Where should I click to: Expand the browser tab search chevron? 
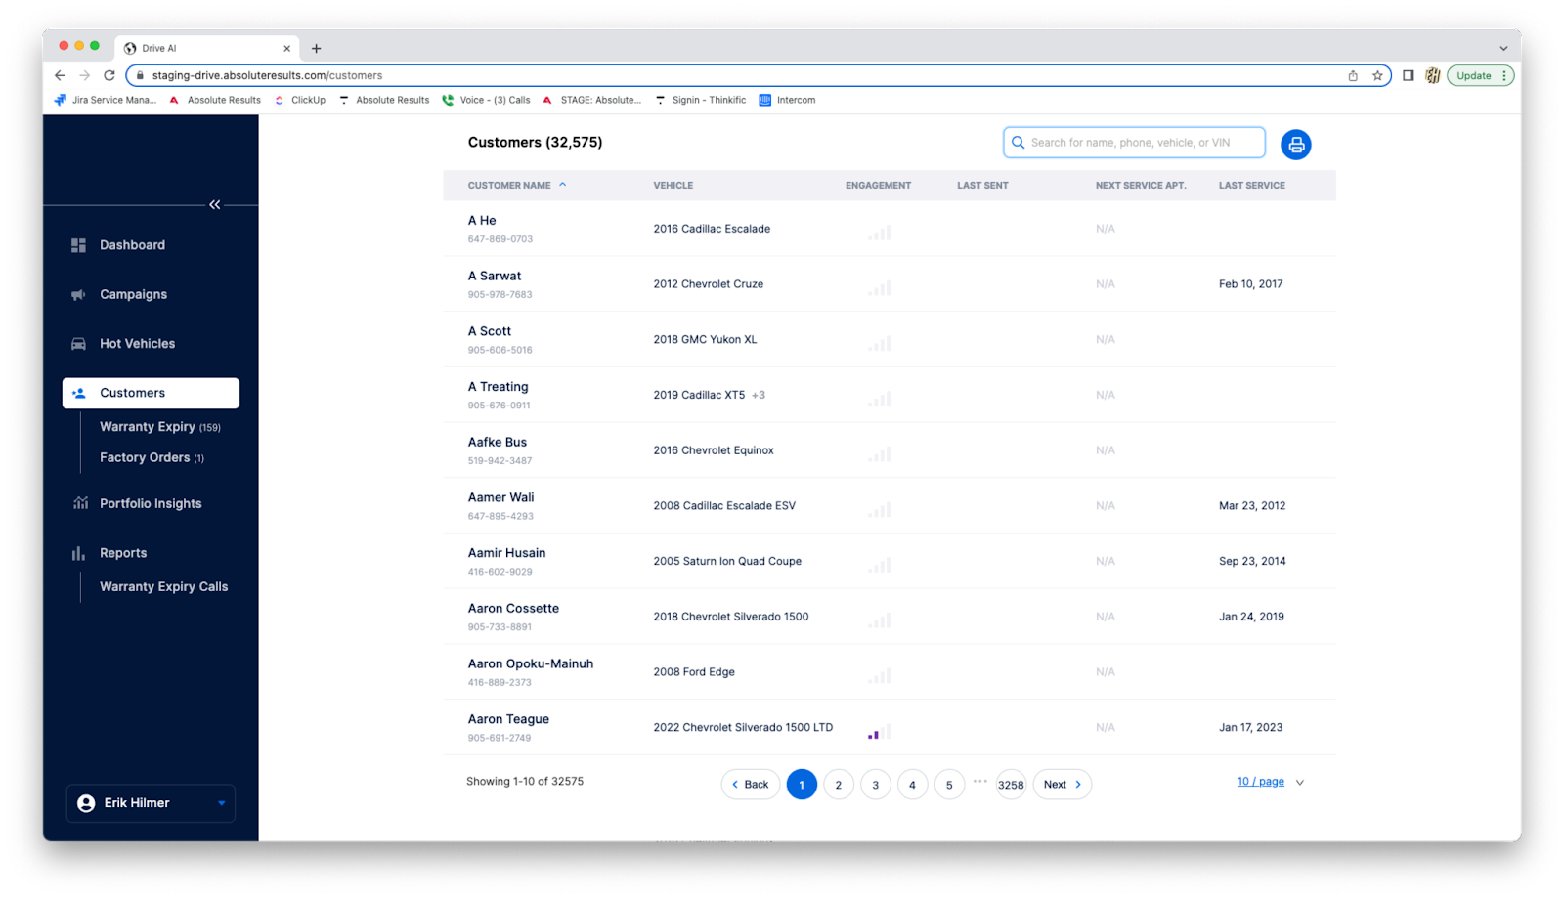1502,48
